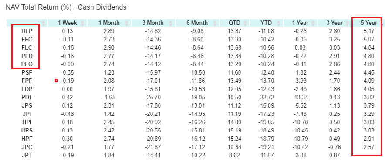The image size is (385, 166).
Task: Select the JPT ticker in last row
Action: (27, 155)
